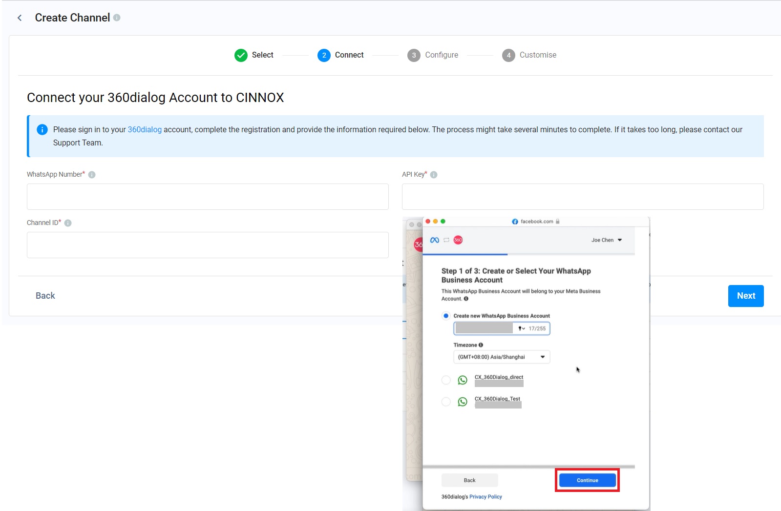The image size is (781, 511).
Task: Click the blue info icon in the notice banner
Action: tap(42, 129)
